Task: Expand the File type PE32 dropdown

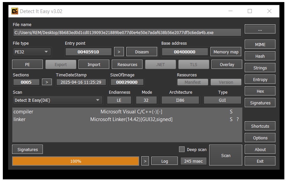Action: [32, 52]
